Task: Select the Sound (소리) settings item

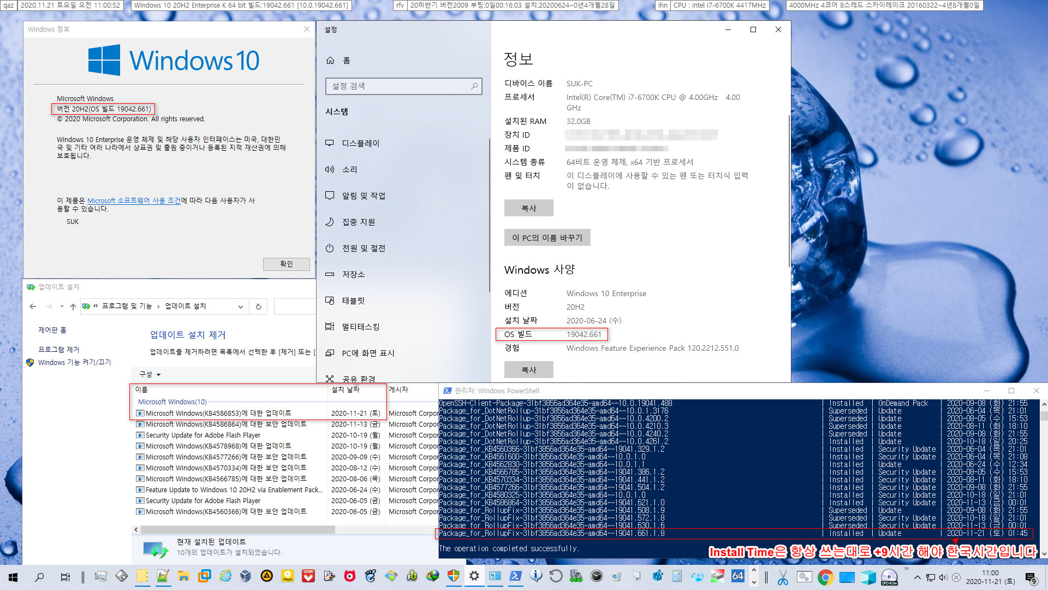Action: (341, 169)
